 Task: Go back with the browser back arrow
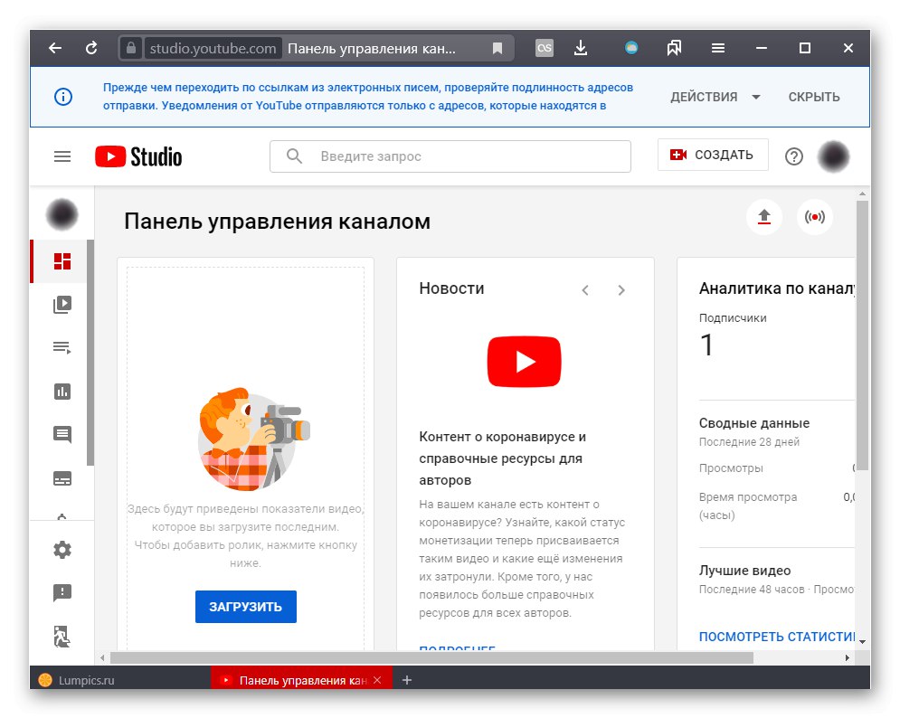(x=55, y=48)
